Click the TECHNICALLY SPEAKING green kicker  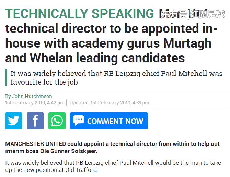[80, 14]
